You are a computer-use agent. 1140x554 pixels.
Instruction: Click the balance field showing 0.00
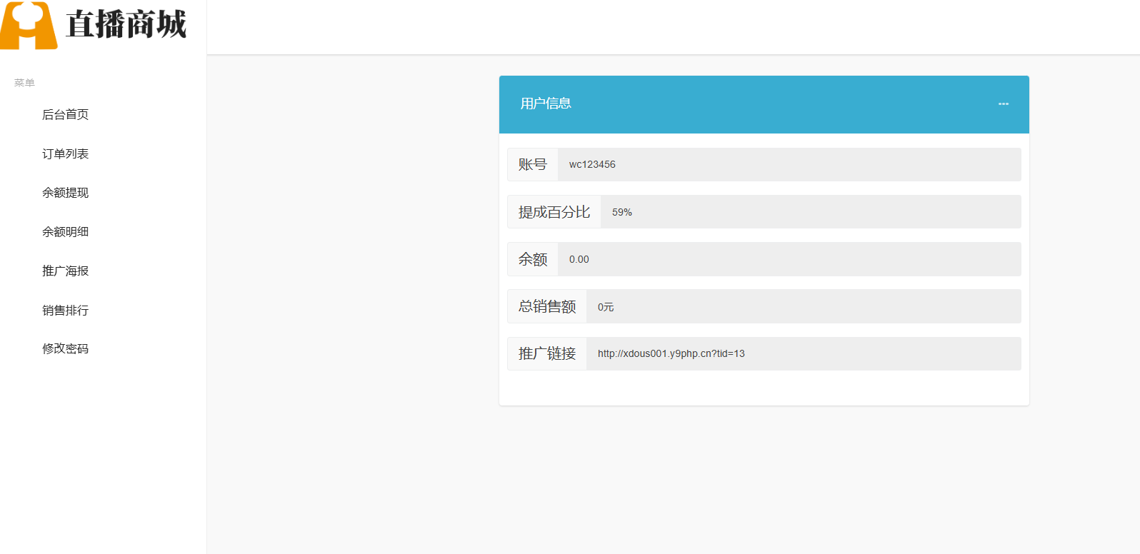(x=789, y=260)
